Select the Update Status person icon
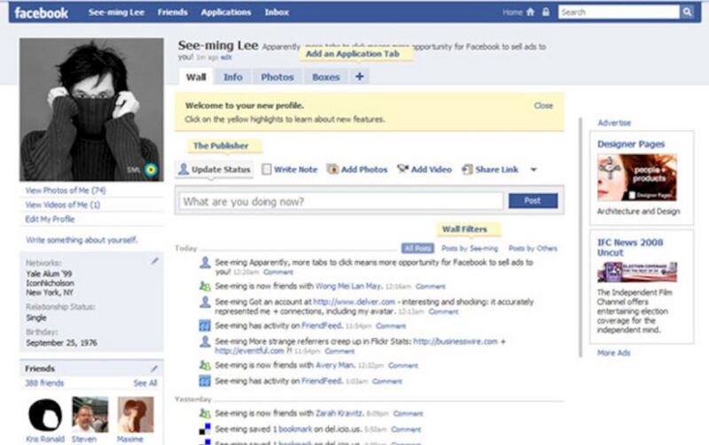 (183, 169)
